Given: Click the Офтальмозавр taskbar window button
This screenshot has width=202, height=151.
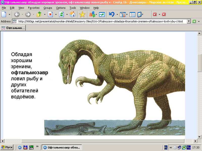Looking at the screenshot, I should pos(62,147).
